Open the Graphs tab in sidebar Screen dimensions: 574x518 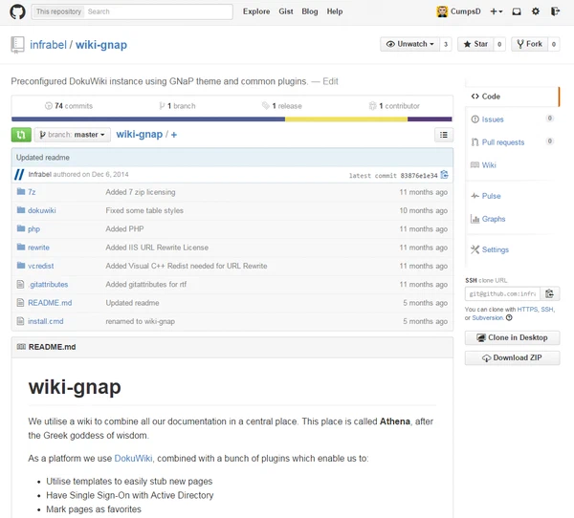click(x=494, y=219)
